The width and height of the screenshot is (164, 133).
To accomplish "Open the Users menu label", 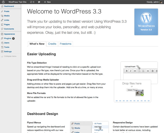I will click(x=7, y=43).
